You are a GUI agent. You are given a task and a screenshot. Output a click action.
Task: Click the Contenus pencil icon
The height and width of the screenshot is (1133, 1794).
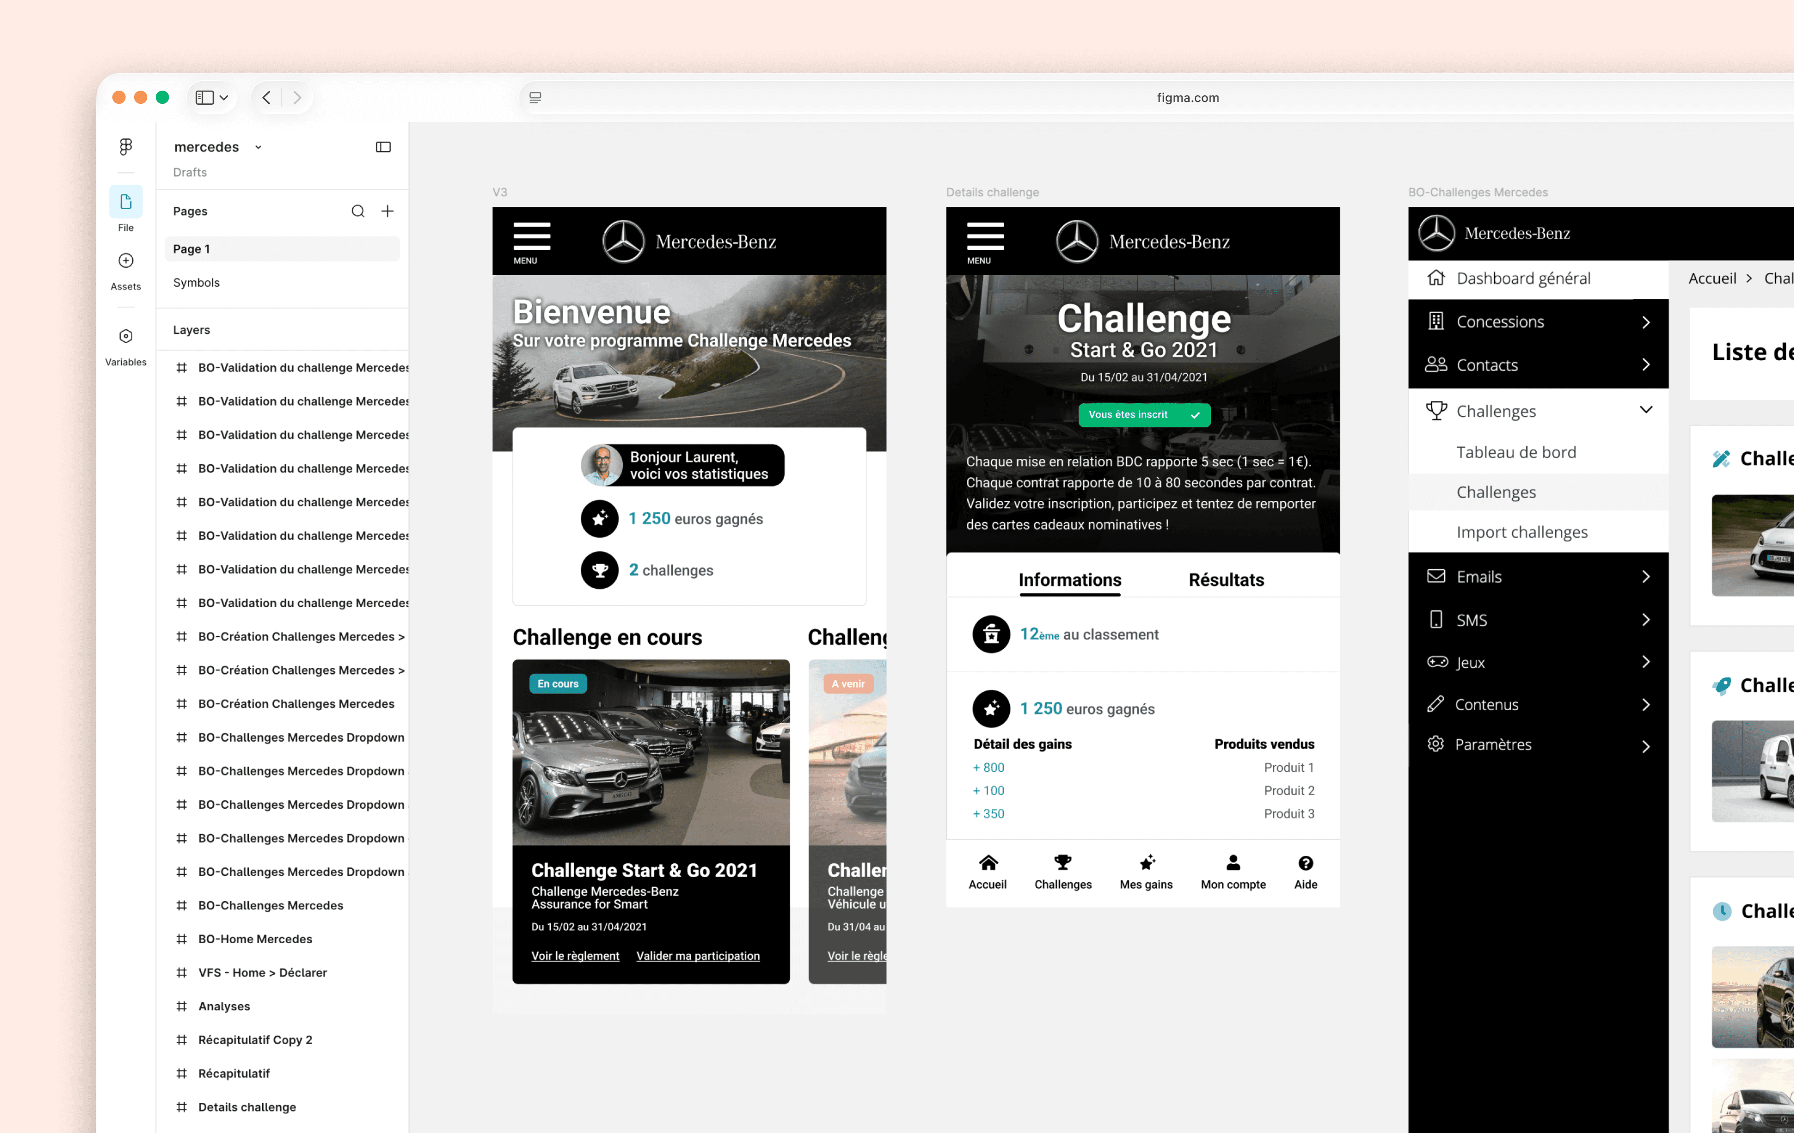tap(1436, 705)
